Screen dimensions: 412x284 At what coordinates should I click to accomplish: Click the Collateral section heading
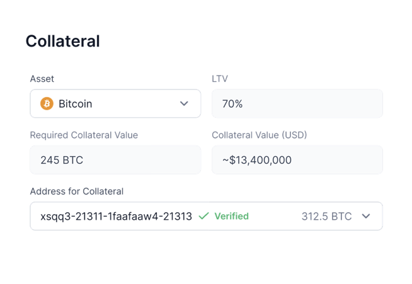(62, 42)
